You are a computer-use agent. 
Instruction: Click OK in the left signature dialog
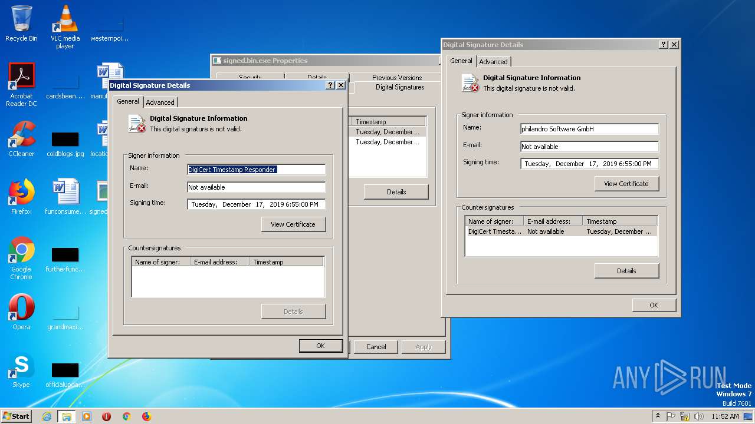click(320, 346)
